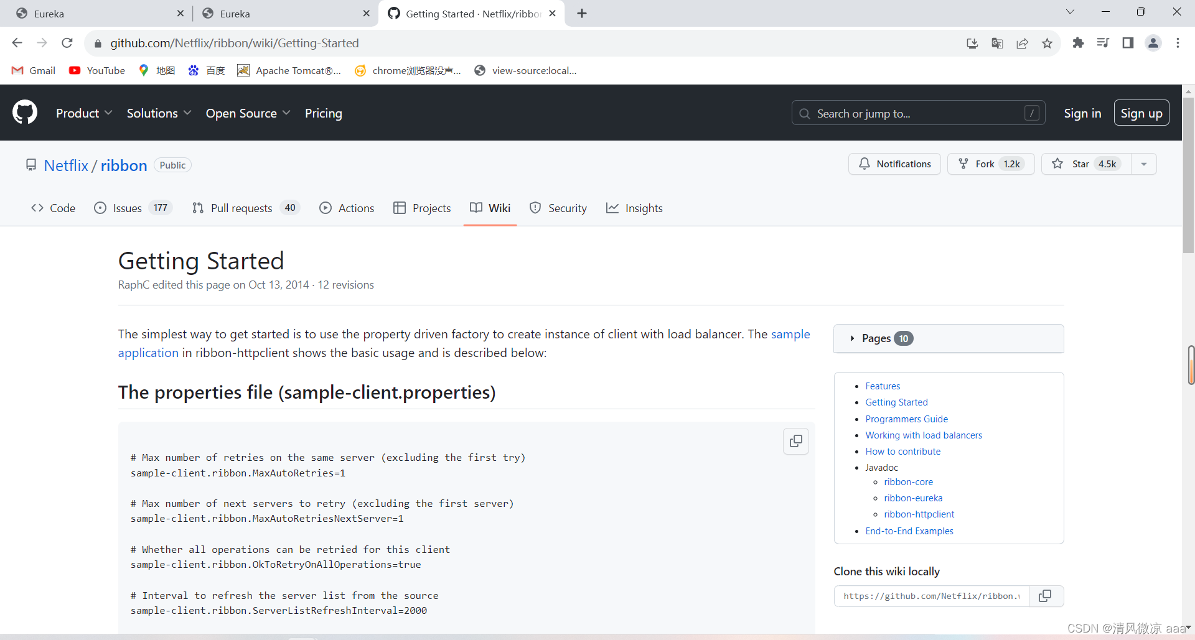Reload the page

point(67,43)
